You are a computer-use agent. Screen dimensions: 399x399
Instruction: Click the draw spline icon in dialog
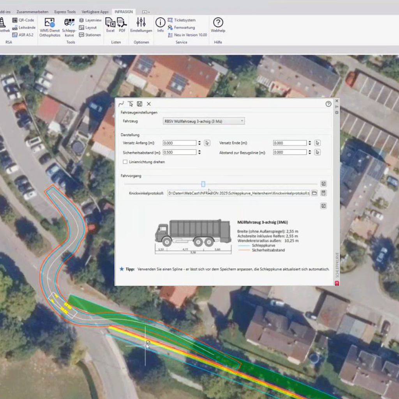121,104
